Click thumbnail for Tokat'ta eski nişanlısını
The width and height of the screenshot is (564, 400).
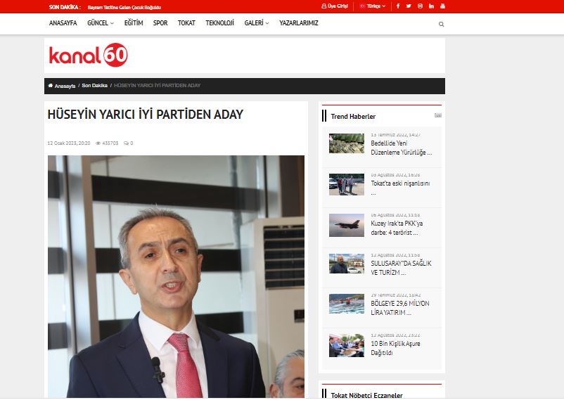[347, 184]
